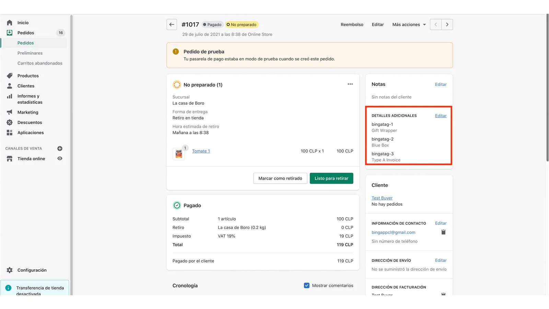Open the Tomate 1 product link
The height and width of the screenshot is (309, 549).
pyautogui.click(x=201, y=151)
